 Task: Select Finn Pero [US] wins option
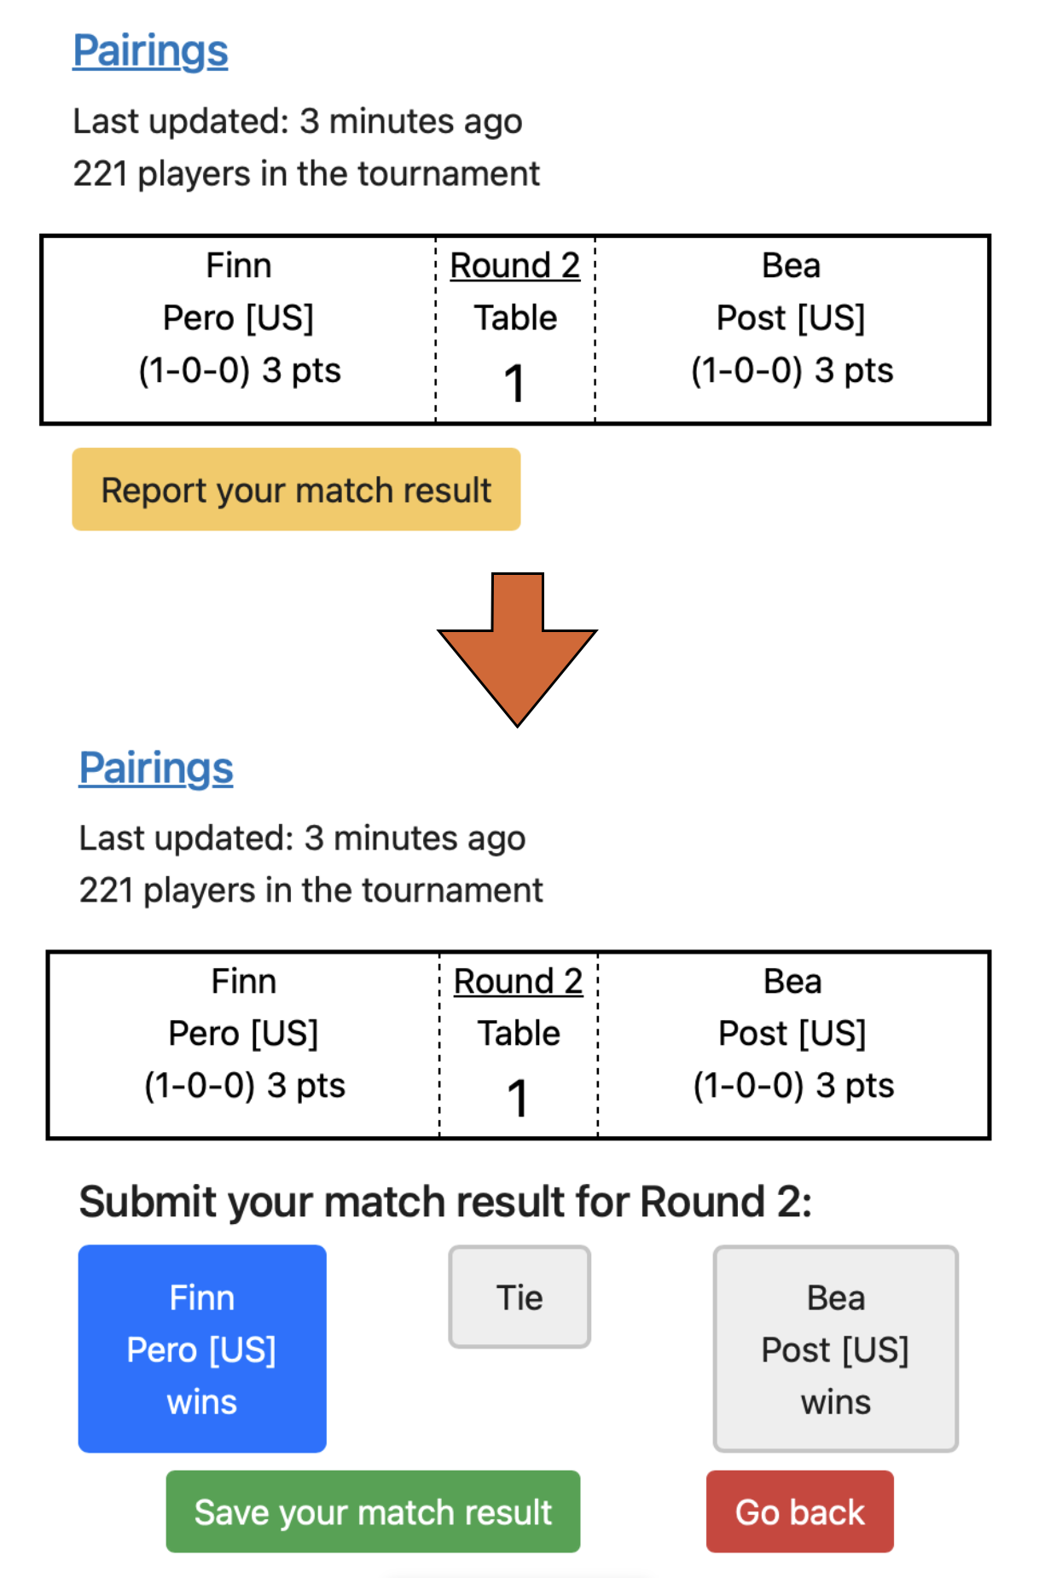click(202, 1349)
